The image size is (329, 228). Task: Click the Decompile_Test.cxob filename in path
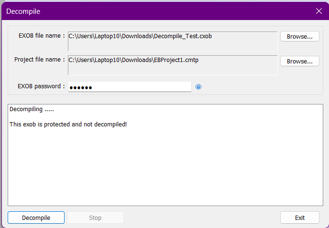(x=182, y=36)
